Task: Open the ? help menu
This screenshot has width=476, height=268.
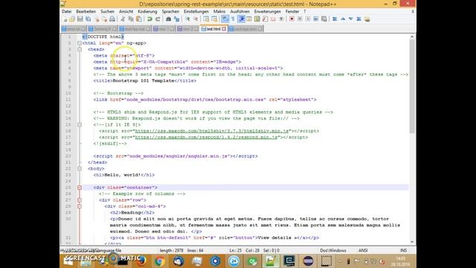Action: [x=305, y=12]
